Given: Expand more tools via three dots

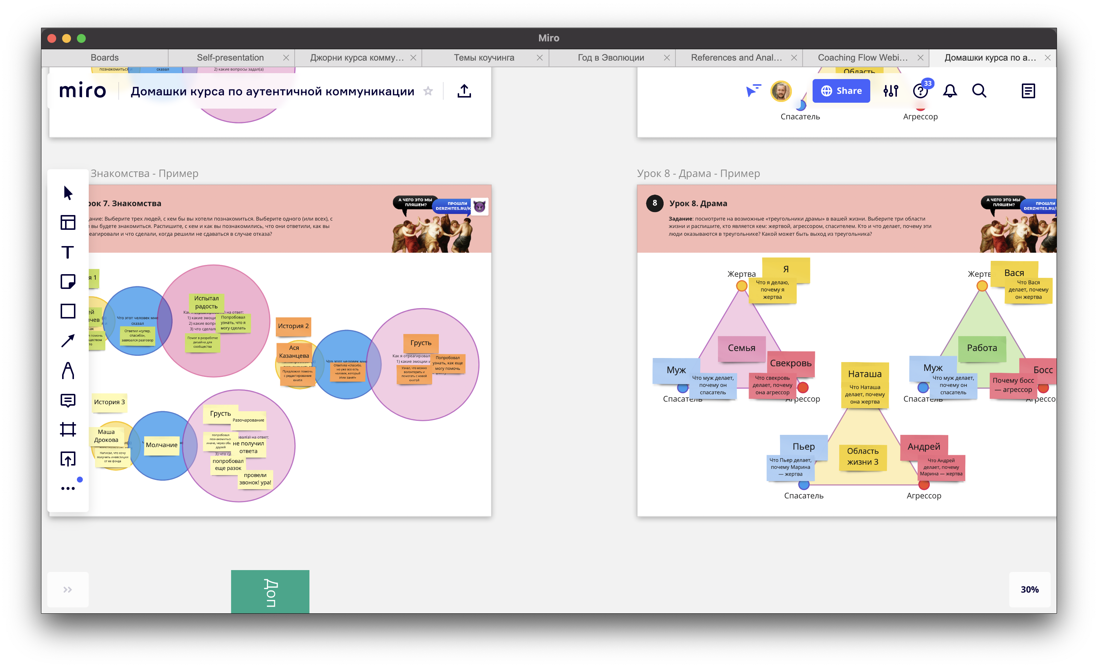Looking at the screenshot, I should coord(68,488).
